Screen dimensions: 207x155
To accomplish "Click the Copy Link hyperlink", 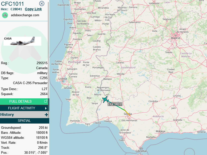I will coord(33,9).
